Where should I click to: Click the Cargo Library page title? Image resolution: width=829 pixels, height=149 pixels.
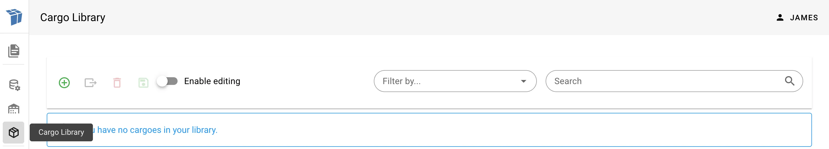click(x=73, y=17)
